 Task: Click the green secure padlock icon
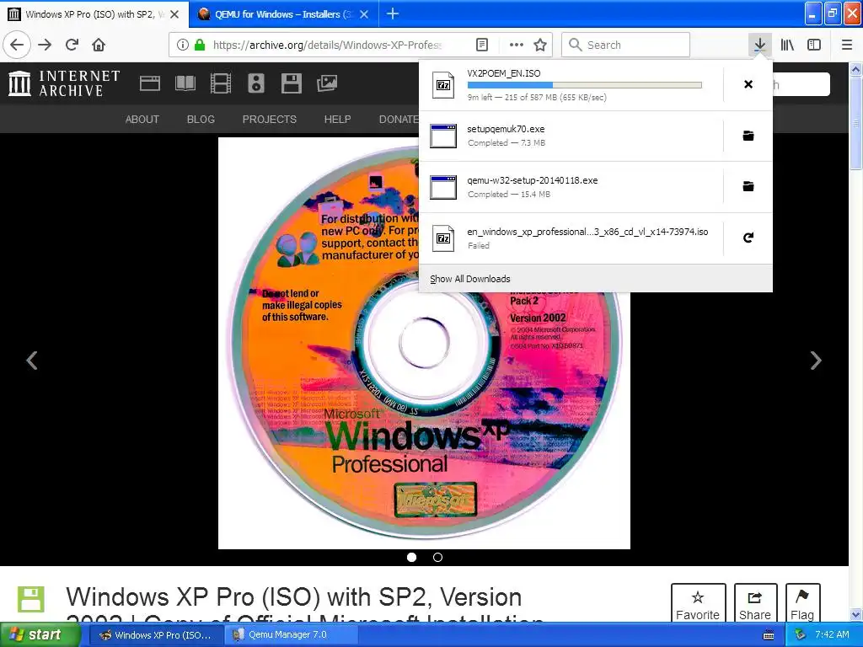[200, 45]
